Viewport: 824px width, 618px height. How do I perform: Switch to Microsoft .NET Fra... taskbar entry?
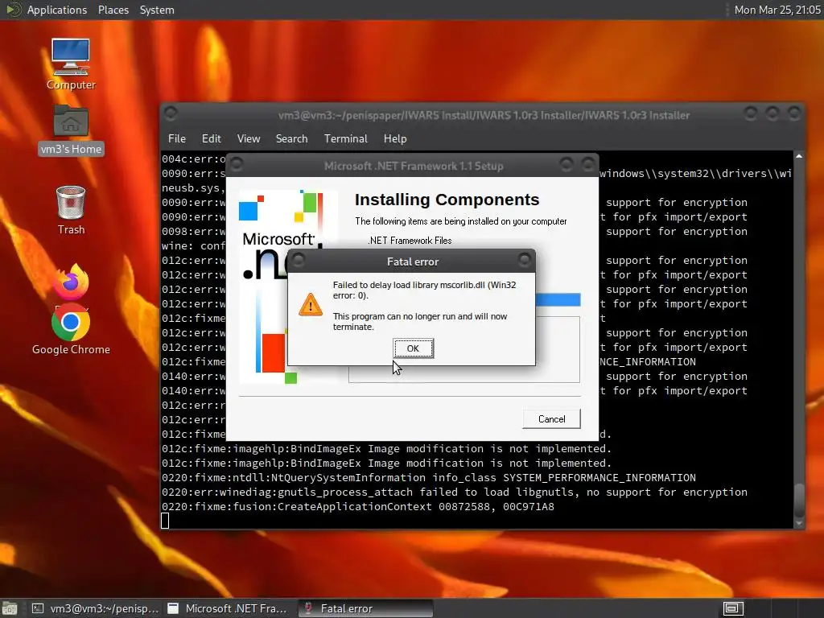[228, 608]
